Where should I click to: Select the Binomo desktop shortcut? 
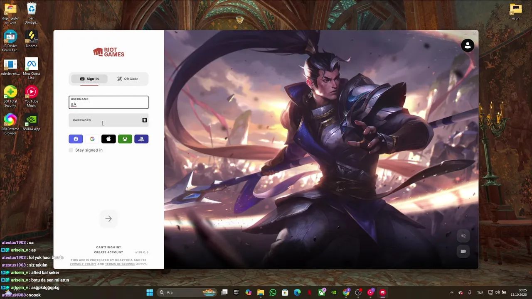(x=31, y=39)
